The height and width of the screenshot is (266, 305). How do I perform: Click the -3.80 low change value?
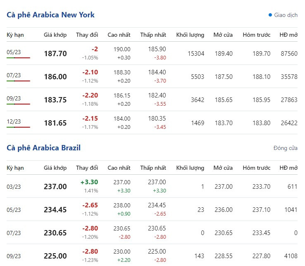pyautogui.click(x=160, y=58)
